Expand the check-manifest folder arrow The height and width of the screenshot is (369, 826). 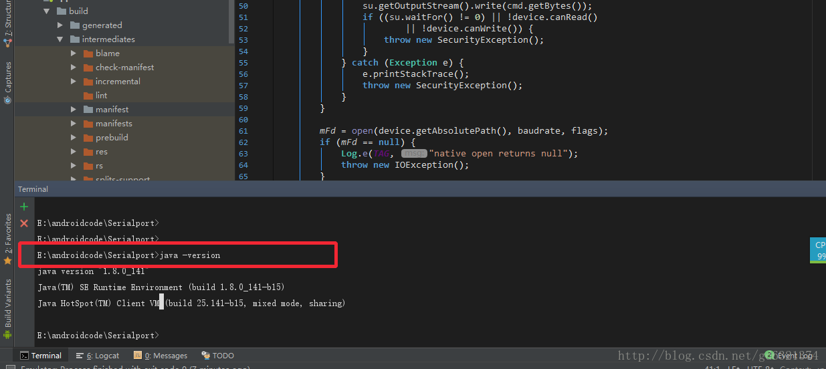click(74, 68)
